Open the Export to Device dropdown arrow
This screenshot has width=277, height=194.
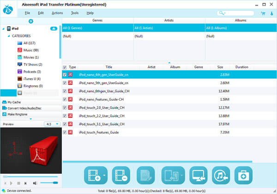(182, 175)
